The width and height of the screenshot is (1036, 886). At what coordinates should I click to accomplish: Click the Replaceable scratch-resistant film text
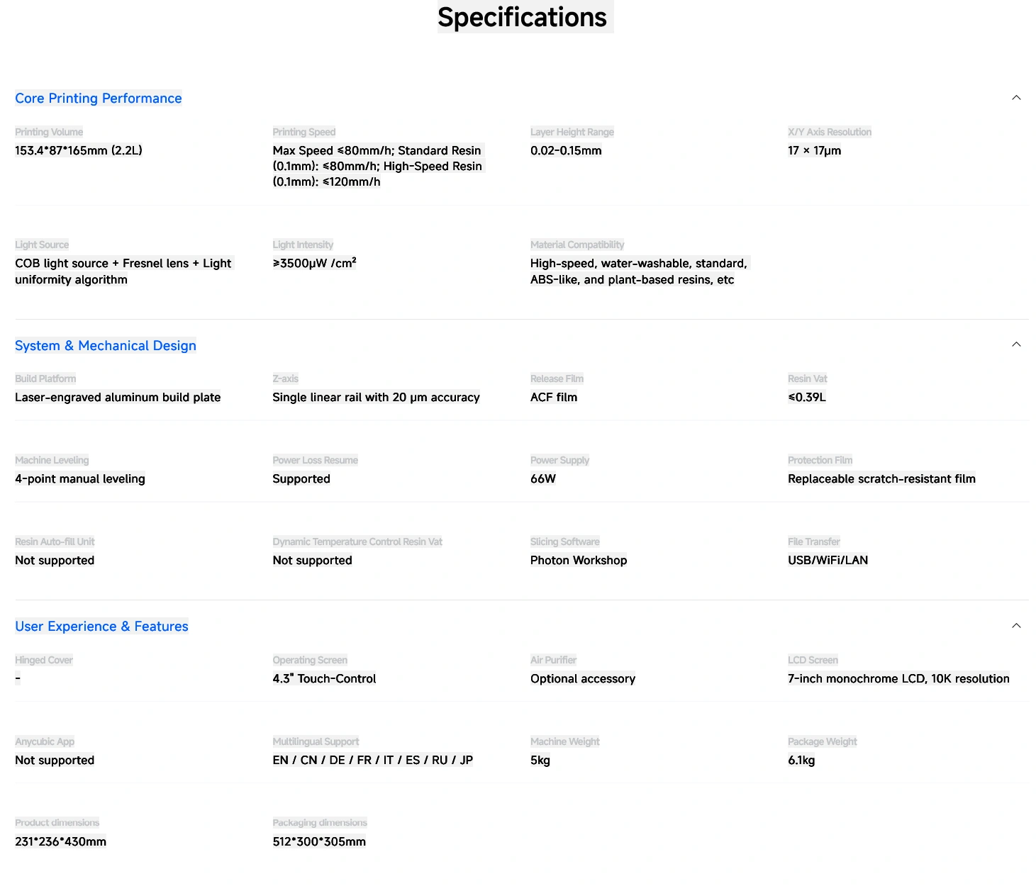point(881,479)
